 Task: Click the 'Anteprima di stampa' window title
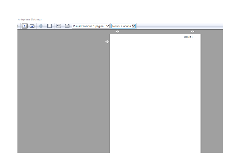[30, 19]
